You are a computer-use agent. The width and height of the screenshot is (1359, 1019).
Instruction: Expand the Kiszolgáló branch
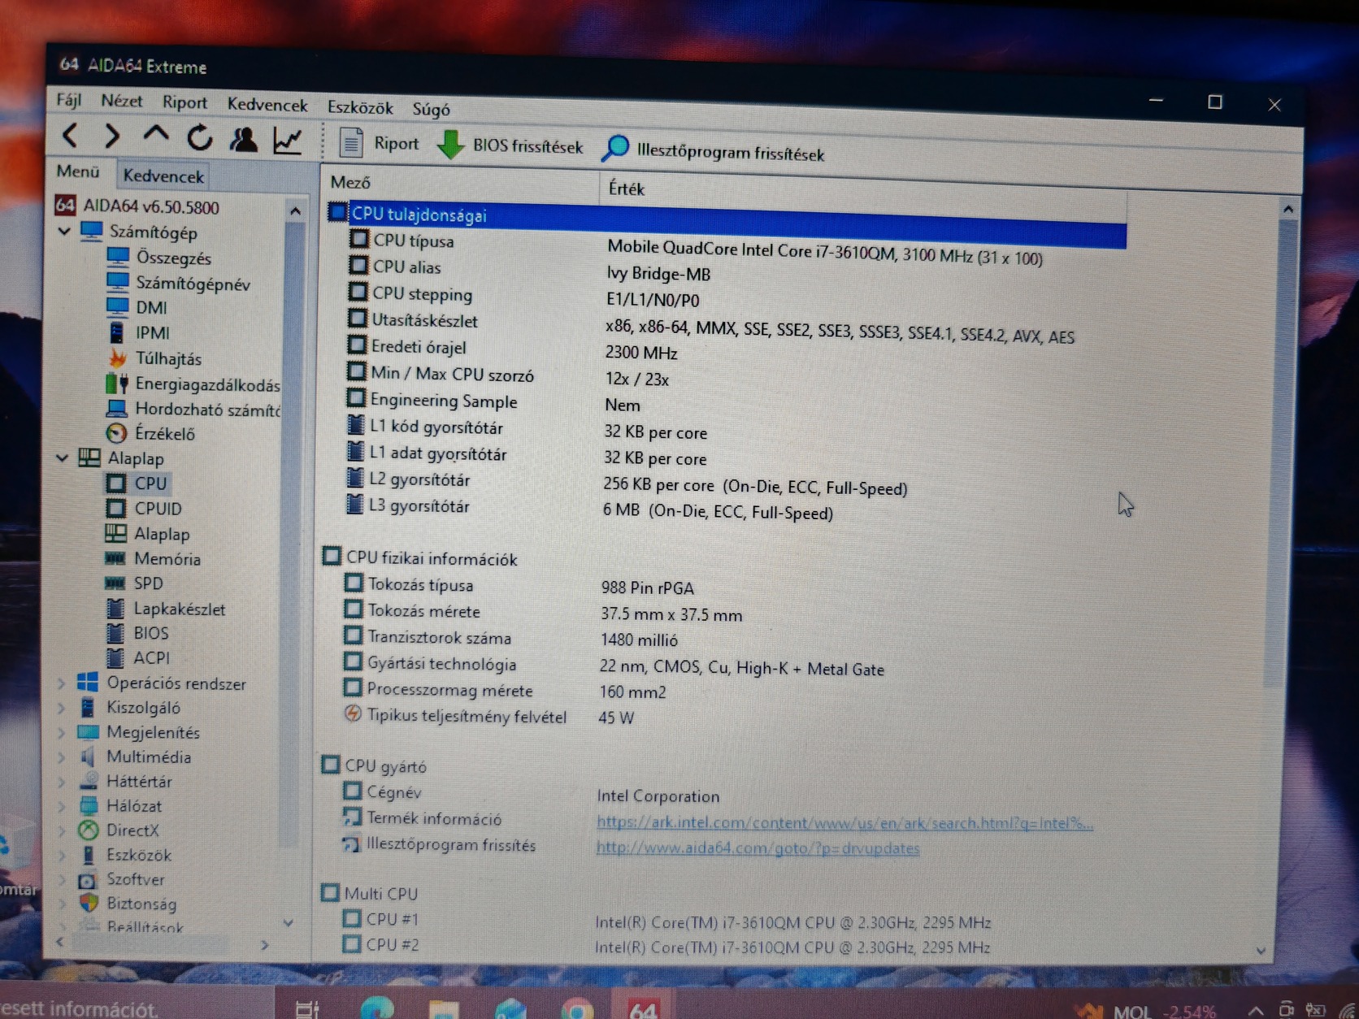coord(61,709)
